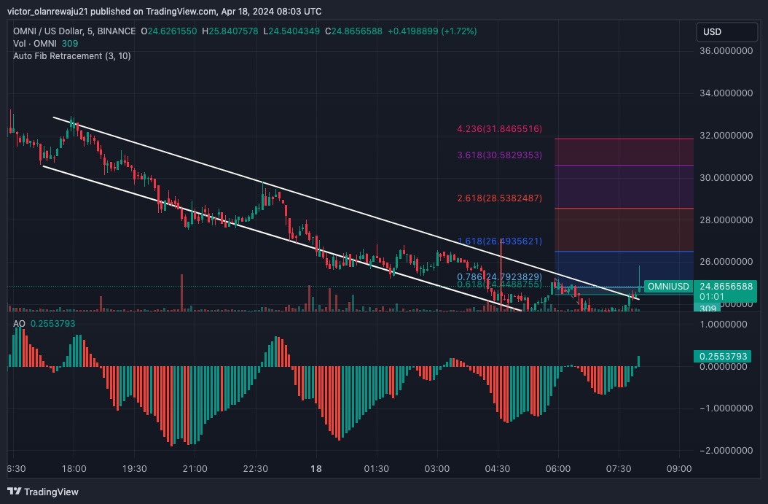Click the volume value tag 309
This screenshot has width=768, height=504.
point(705,309)
